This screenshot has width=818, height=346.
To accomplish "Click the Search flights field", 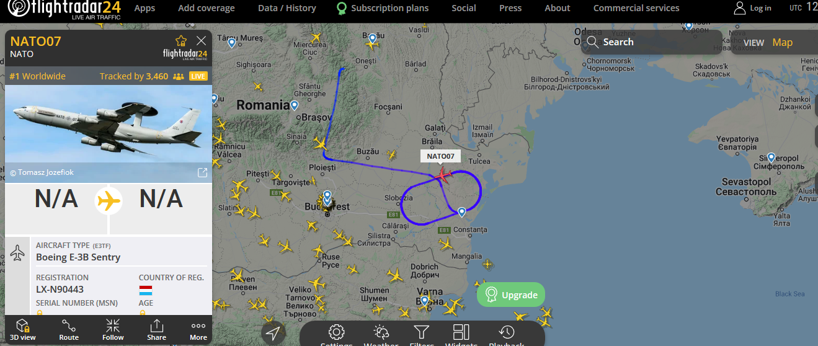I will pyautogui.click(x=652, y=42).
